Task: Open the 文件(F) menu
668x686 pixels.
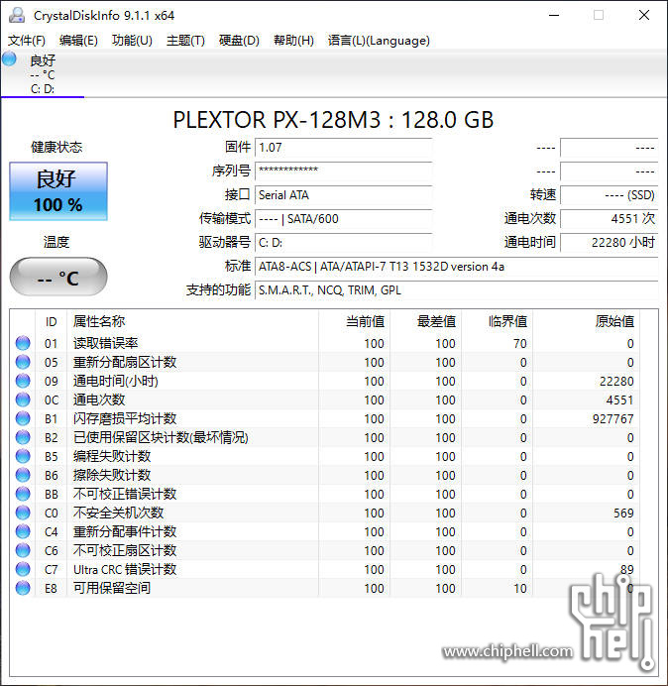Action: click(27, 41)
